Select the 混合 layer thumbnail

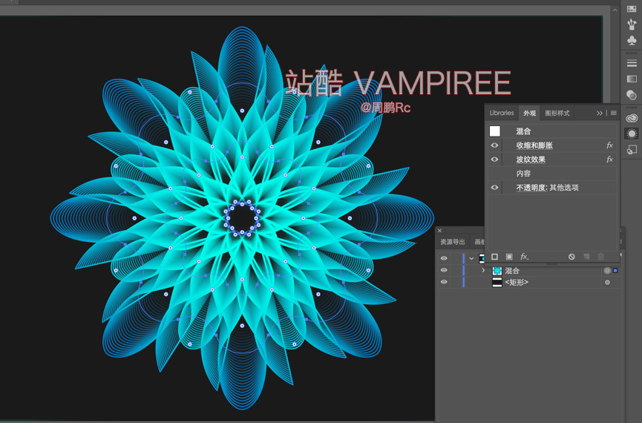(497, 270)
